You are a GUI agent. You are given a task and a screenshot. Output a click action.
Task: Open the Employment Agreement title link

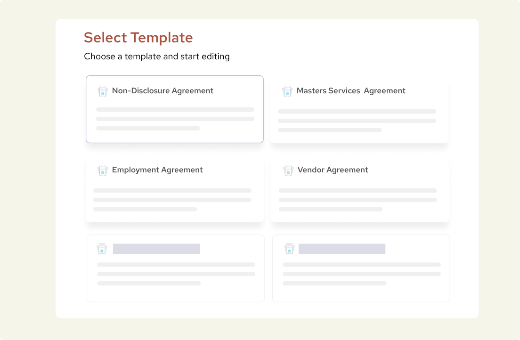[x=157, y=170]
